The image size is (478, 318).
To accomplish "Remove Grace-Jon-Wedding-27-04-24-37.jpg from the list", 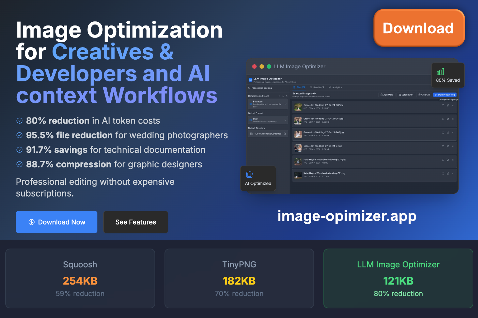I will tap(453, 146).
